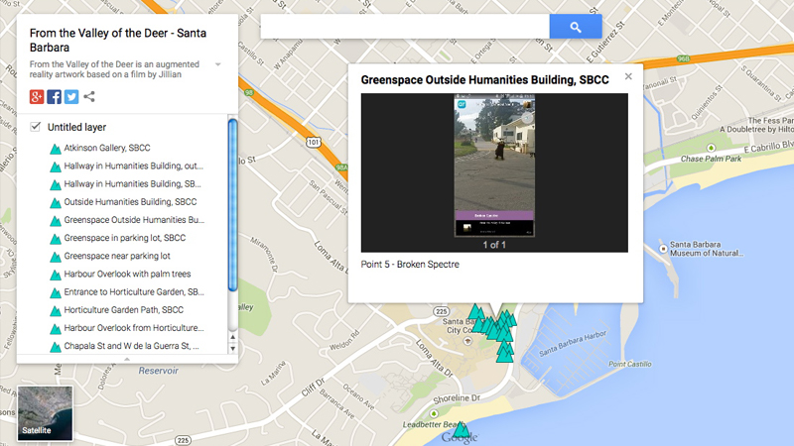Switch to Satellite map view
Viewport: 794px width, 446px height.
pos(46,413)
